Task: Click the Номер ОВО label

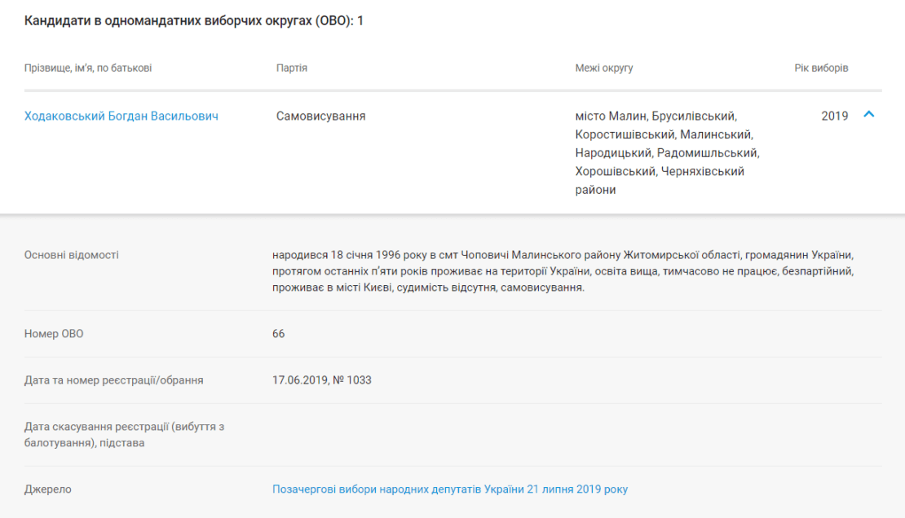Action: pos(54,334)
